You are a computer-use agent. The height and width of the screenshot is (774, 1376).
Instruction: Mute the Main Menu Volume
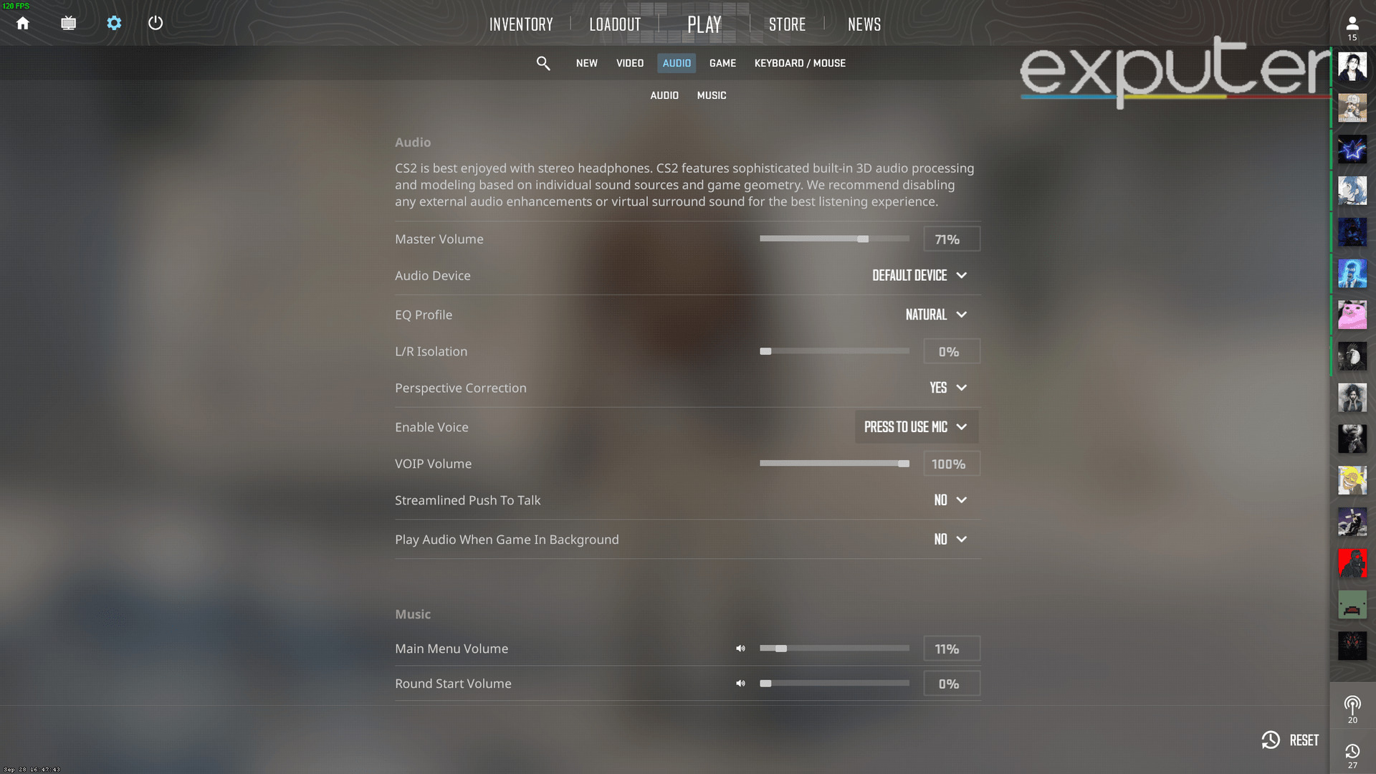[x=740, y=649]
